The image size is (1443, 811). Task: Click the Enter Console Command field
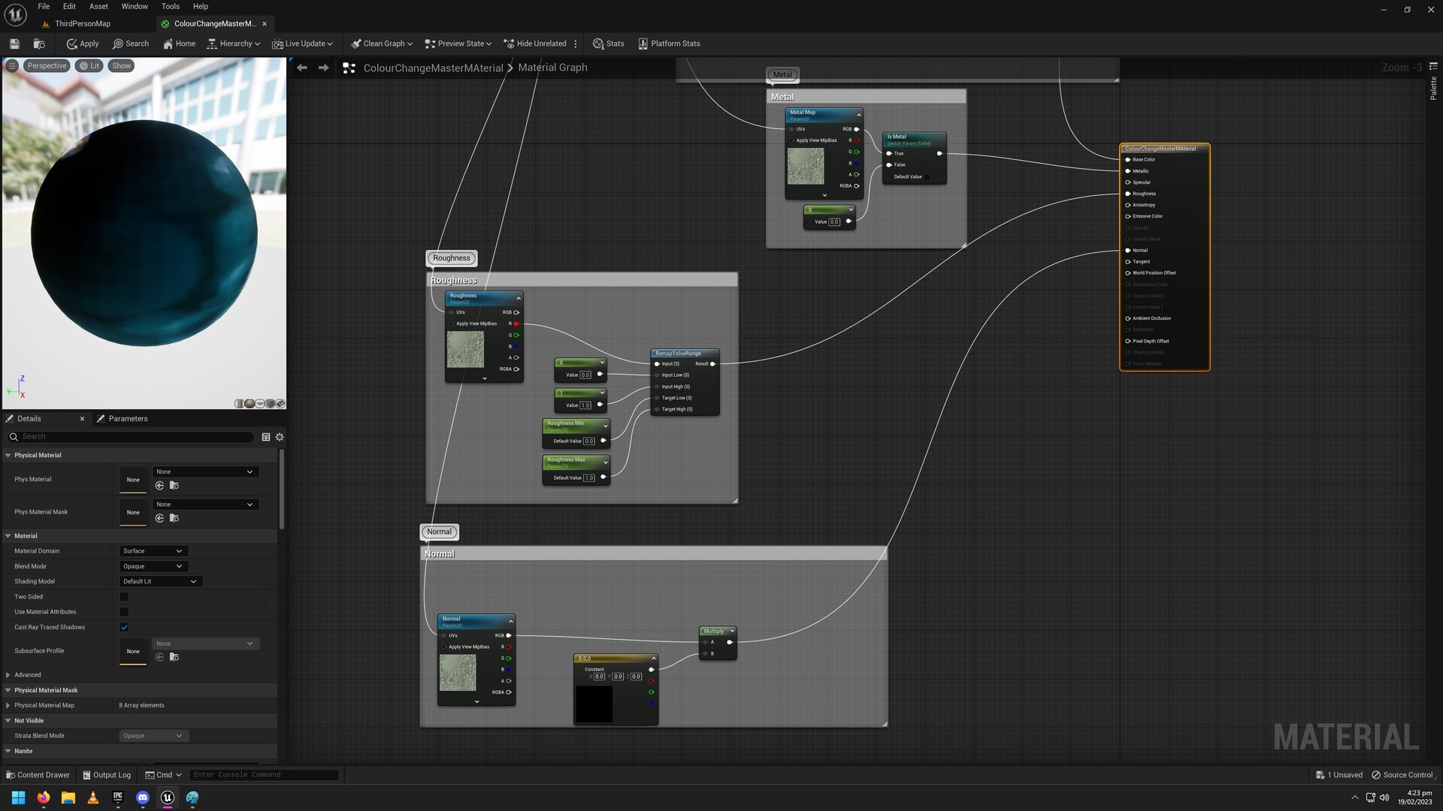coord(263,774)
